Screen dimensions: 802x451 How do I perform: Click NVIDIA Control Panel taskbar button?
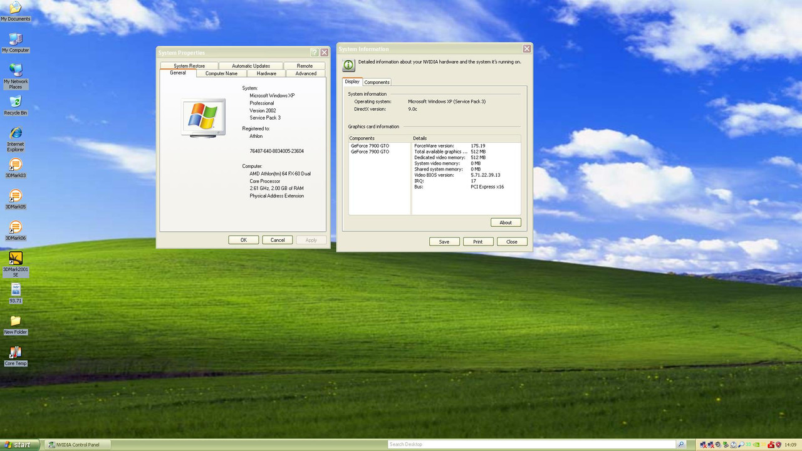tap(78, 445)
